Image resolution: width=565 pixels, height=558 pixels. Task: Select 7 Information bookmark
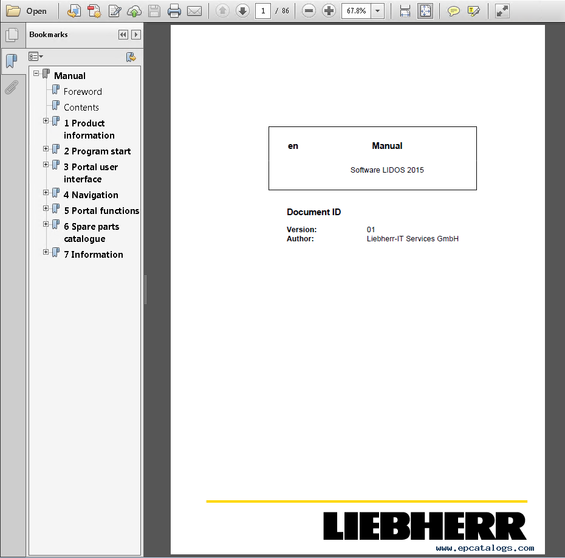click(94, 255)
